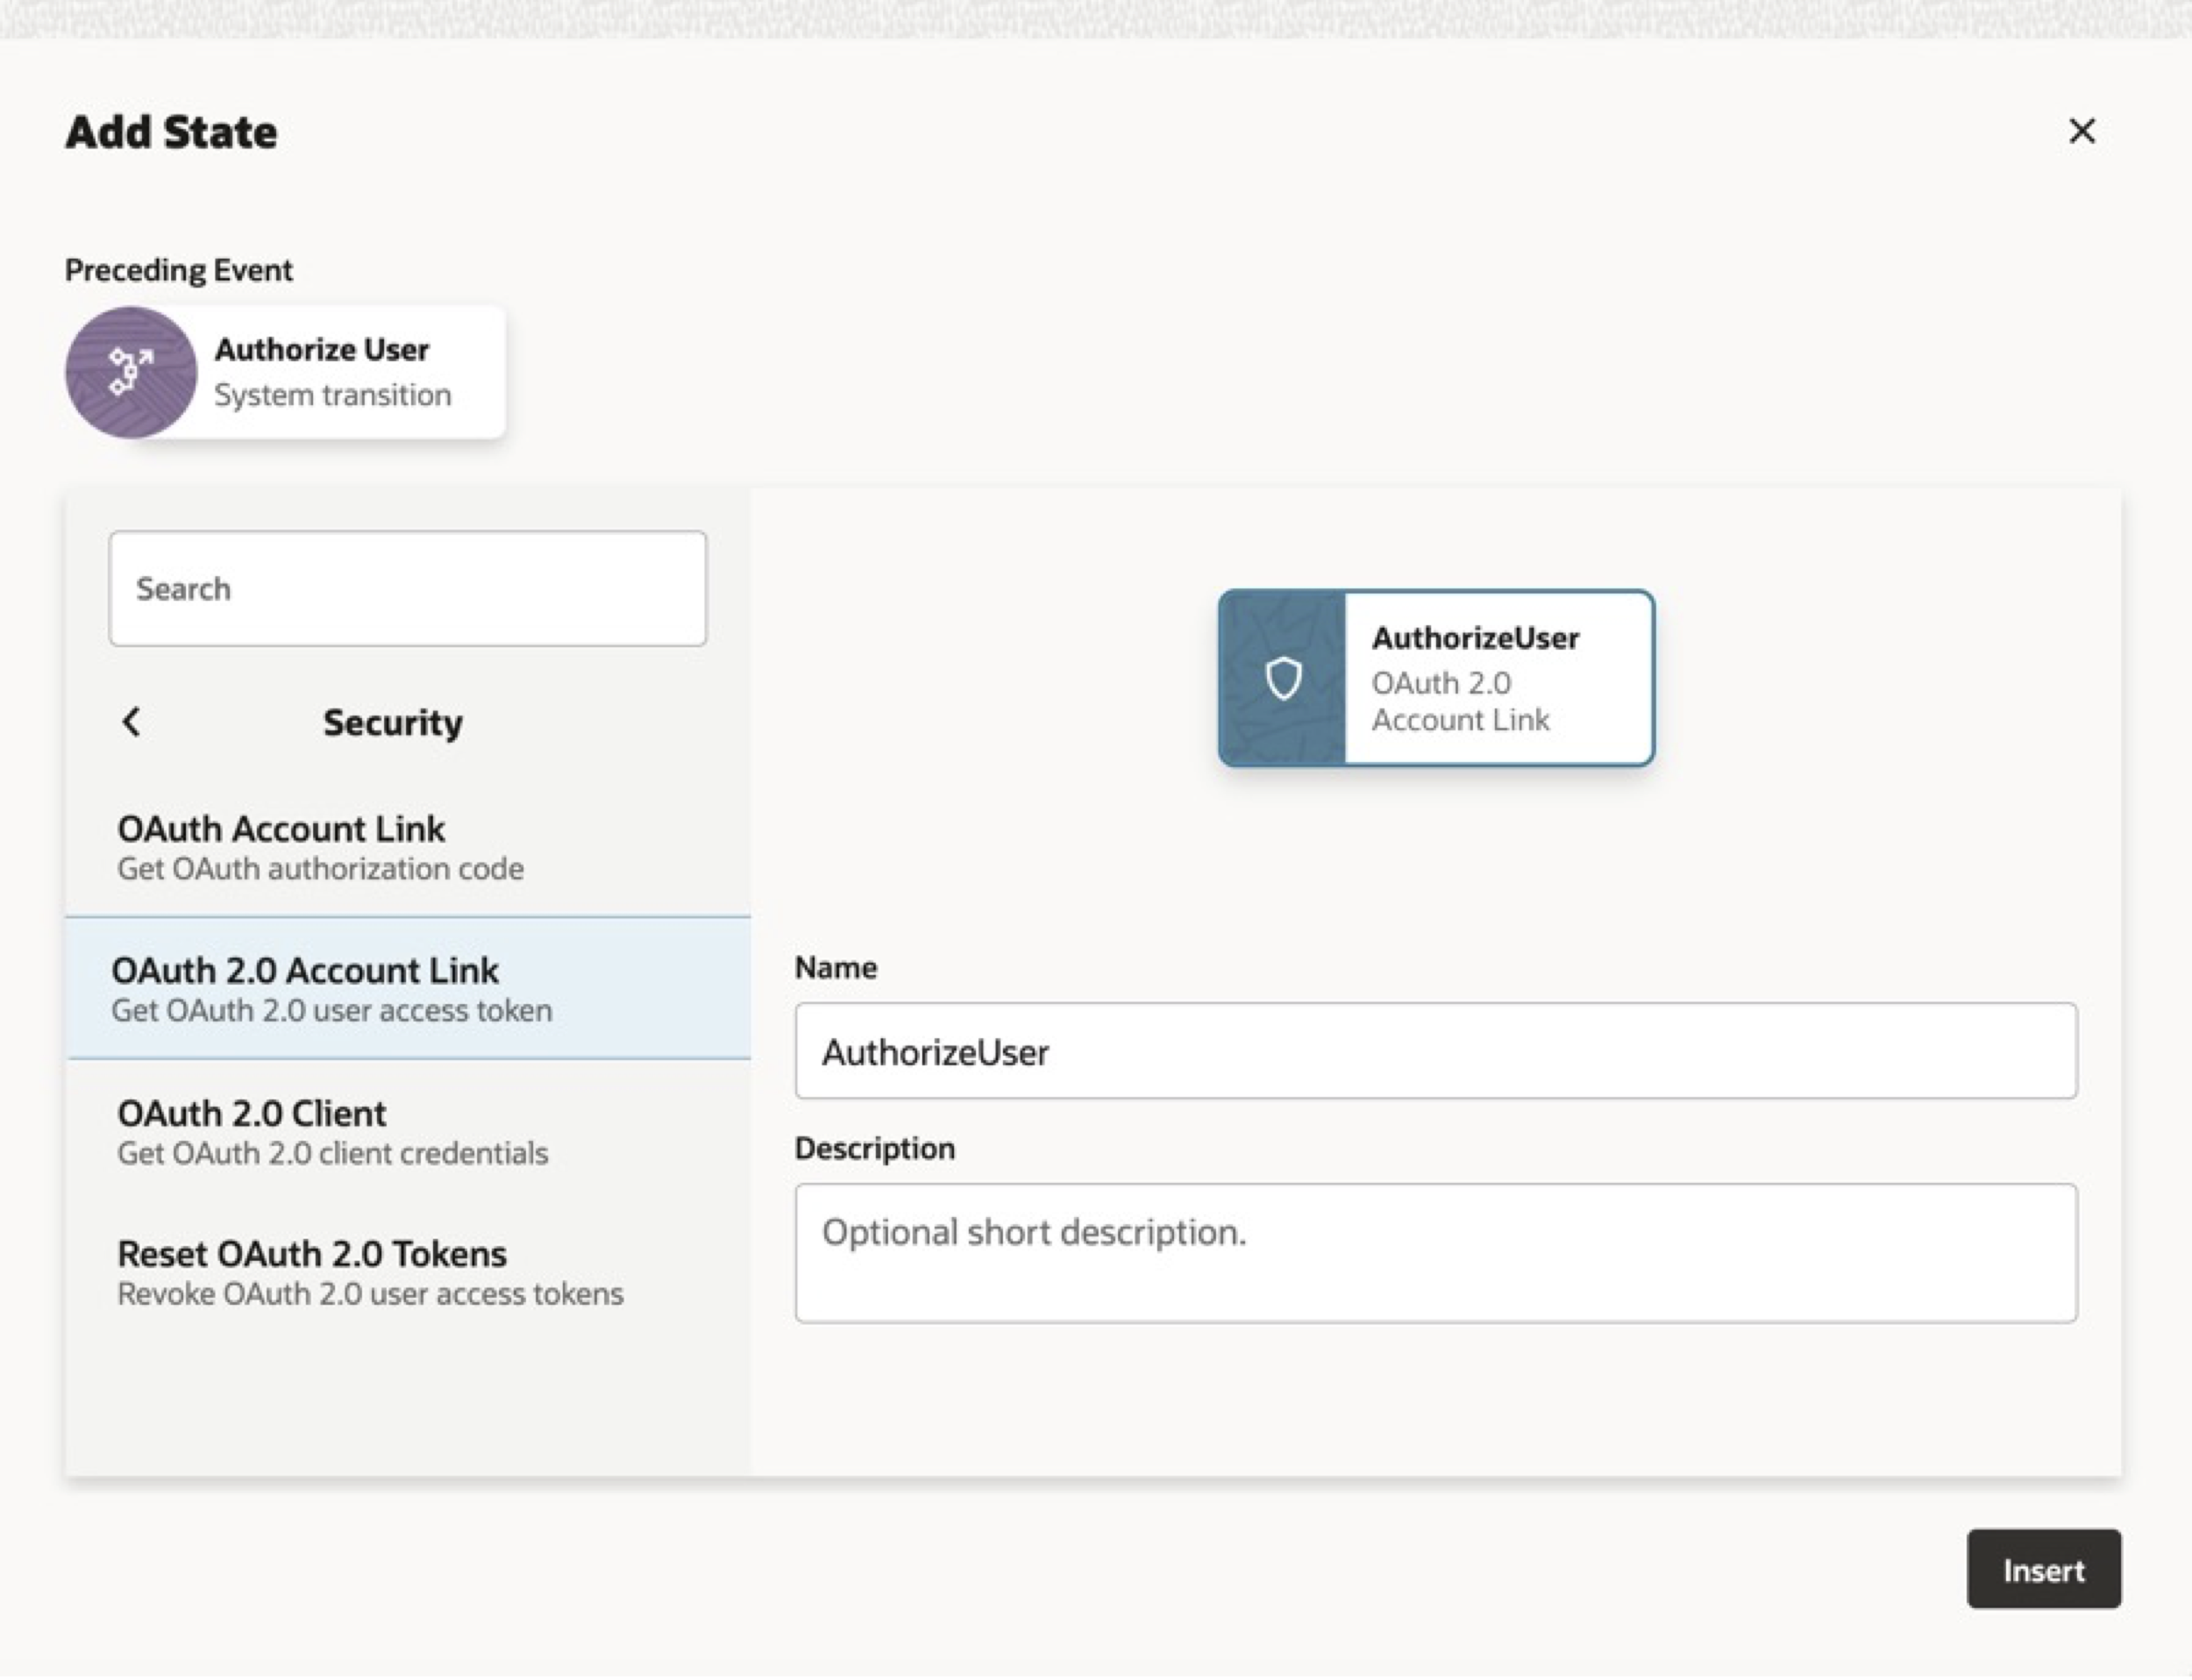Click the Add State title
This screenshot has width=2192, height=1680.
[x=171, y=132]
